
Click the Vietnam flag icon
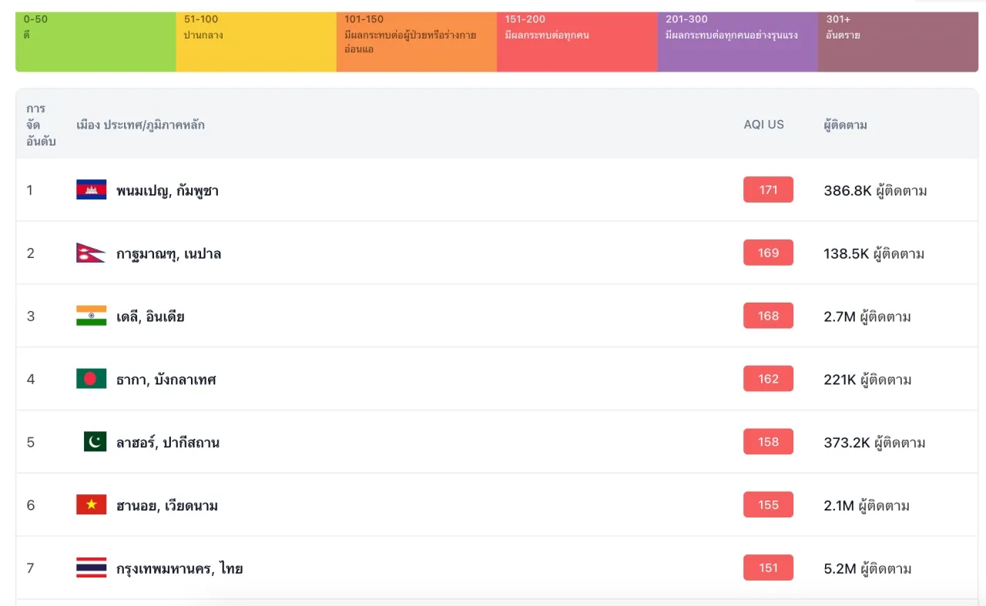[x=91, y=505]
